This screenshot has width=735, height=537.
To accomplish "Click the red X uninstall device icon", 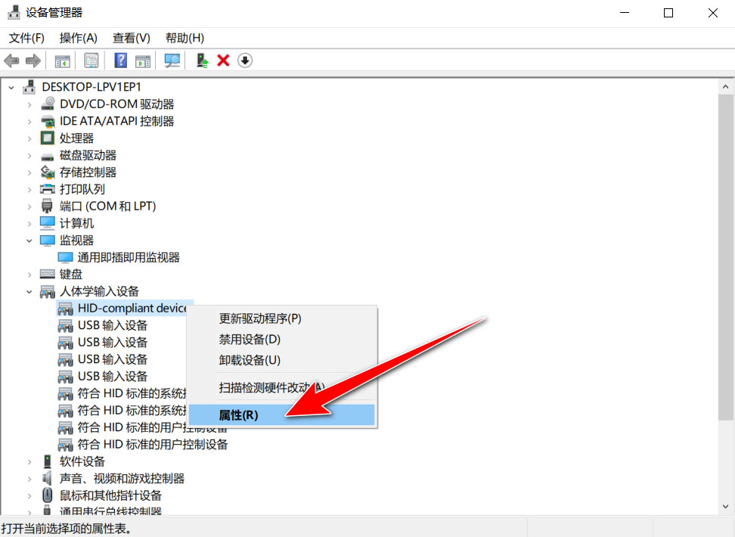I will 223,60.
